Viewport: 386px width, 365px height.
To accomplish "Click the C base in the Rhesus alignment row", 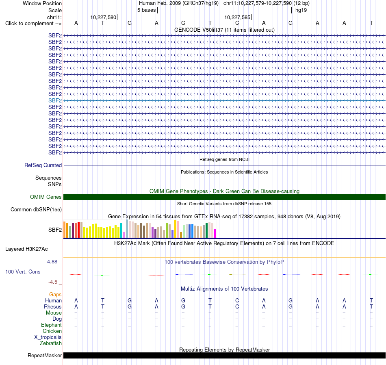I will pyautogui.click(x=237, y=306).
